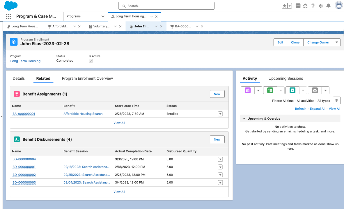Close the Affordabl... subtab
Image resolution: width=344 pixels, height=209 pixels.
[x=79, y=26]
